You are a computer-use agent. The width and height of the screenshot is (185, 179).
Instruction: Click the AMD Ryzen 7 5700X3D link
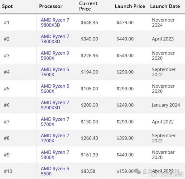pyautogui.click(x=55, y=105)
